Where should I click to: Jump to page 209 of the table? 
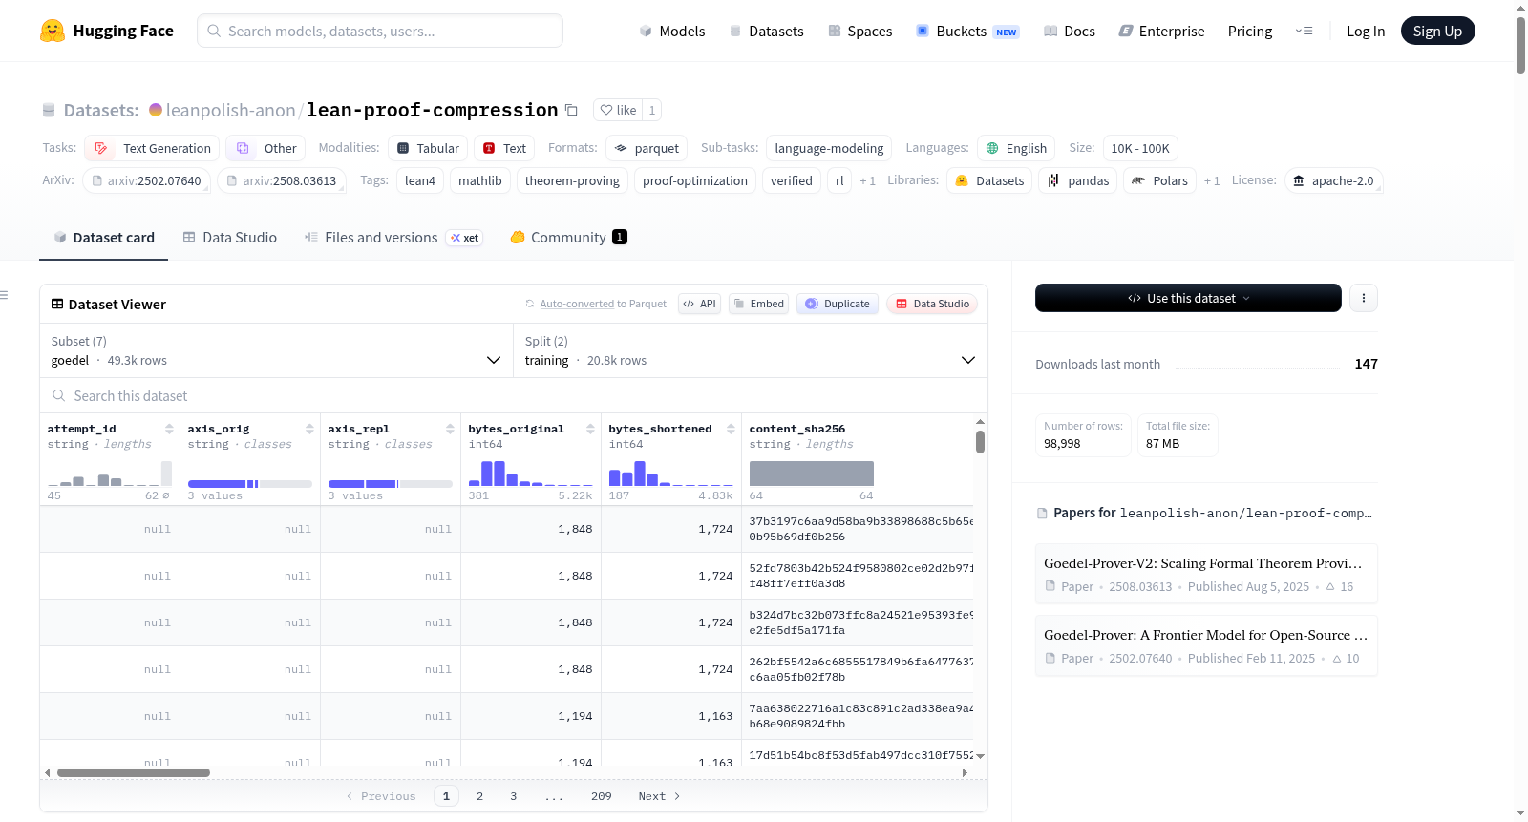[x=602, y=796]
